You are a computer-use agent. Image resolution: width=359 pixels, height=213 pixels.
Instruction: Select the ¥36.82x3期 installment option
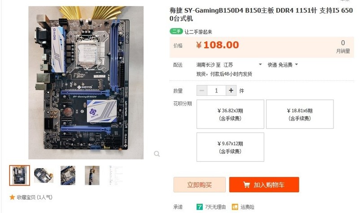point(230,114)
